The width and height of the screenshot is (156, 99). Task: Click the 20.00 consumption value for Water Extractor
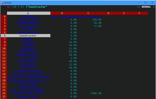73,55
